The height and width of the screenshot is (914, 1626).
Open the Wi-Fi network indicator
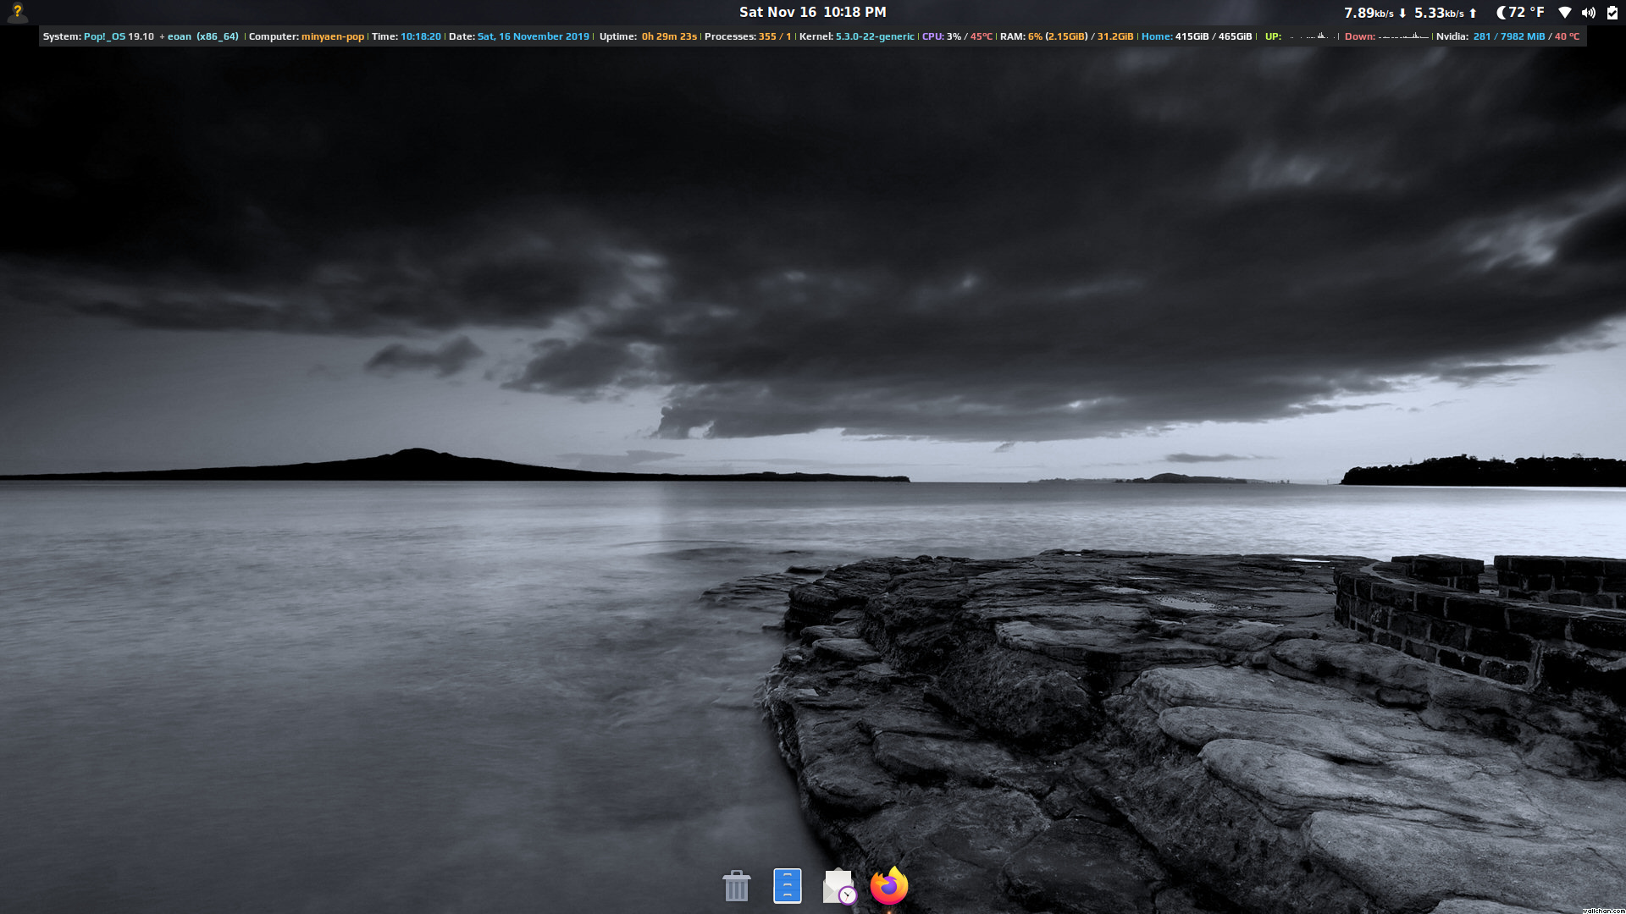(x=1565, y=13)
